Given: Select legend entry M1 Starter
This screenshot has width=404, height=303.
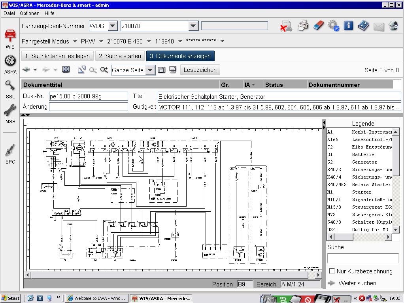Looking at the screenshot, I should point(360,192).
